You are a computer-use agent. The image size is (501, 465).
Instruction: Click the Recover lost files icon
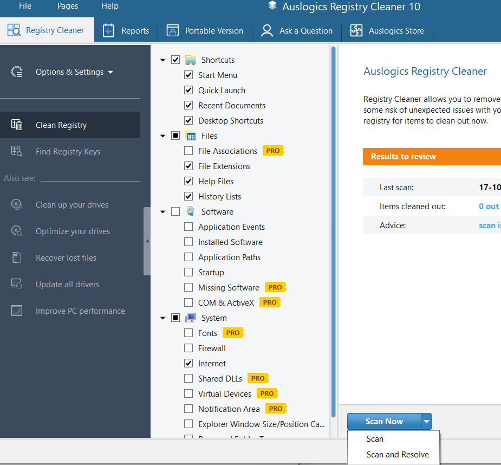(17, 257)
